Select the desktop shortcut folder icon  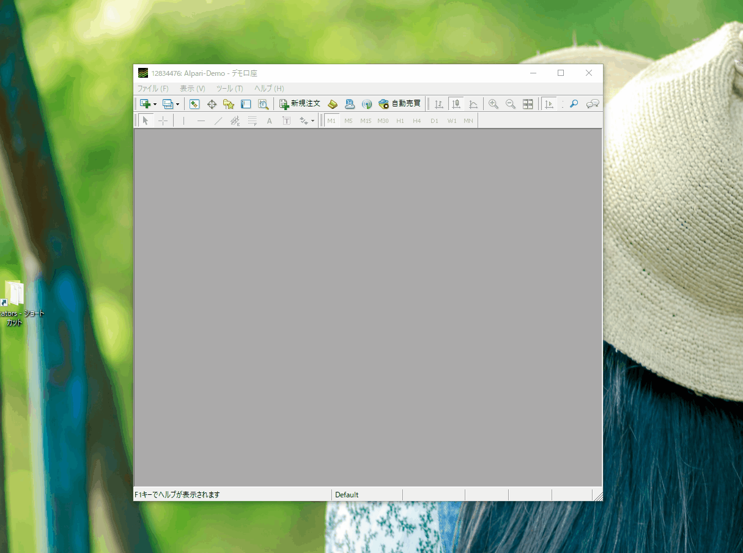[x=15, y=294]
